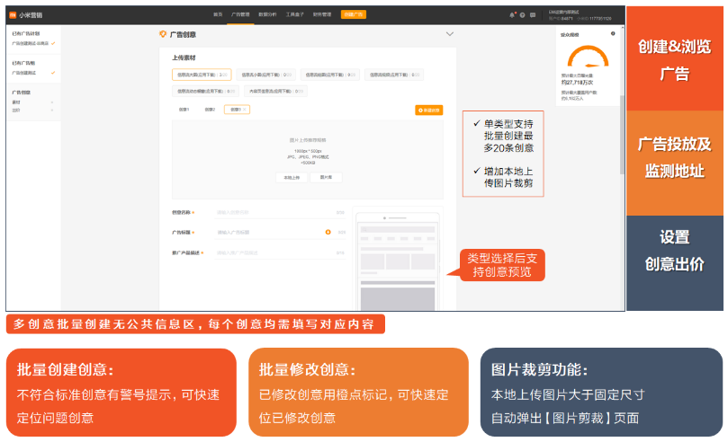Open 财务管理 in top navigation
The image size is (728, 442).
(322, 14)
